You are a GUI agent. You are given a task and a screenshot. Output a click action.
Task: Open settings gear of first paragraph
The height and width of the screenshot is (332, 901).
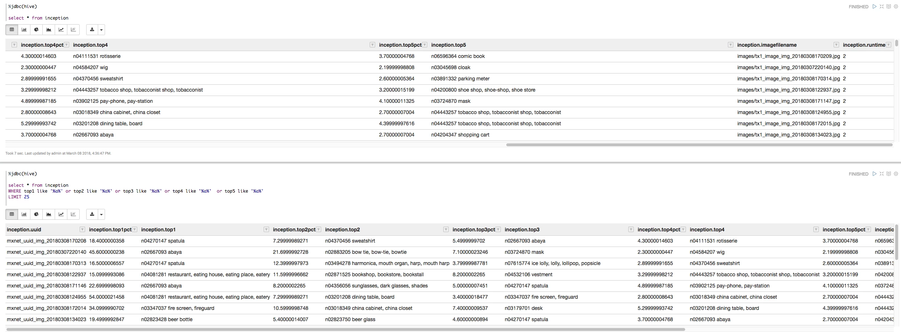[x=896, y=7]
